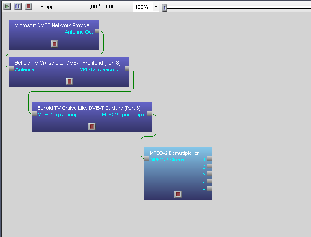Click the DVB-T Capture MPEG2 output pin
This screenshot has width=311, height=237.
150,114
